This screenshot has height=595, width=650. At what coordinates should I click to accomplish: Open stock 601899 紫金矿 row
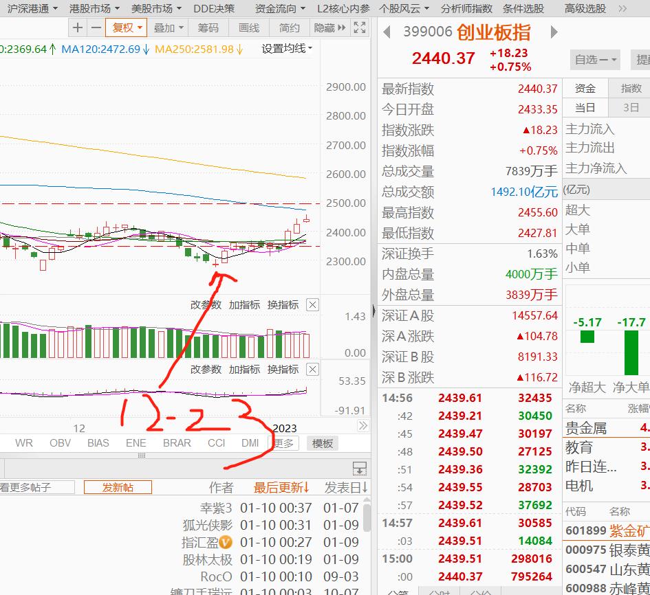(606, 530)
